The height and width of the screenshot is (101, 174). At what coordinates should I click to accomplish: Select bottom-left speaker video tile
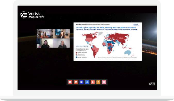45,43
